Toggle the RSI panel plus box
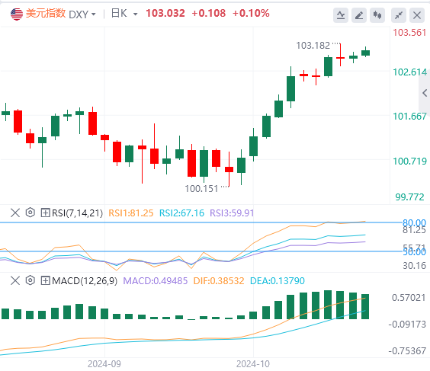430x371 pixels. click(x=45, y=213)
